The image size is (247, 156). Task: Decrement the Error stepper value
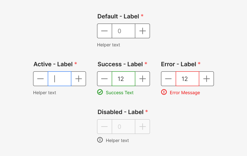coord(169,79)
